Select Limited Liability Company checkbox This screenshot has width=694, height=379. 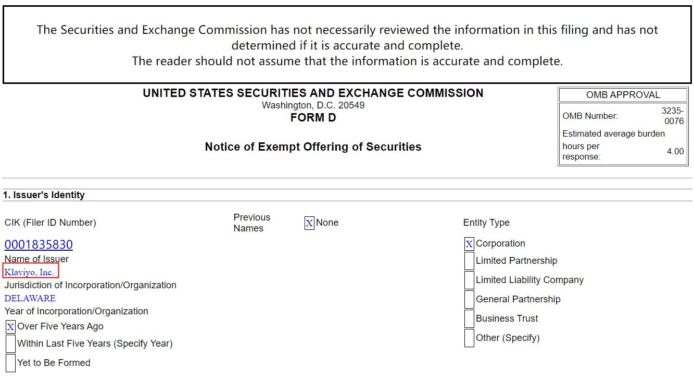(469, 280)
